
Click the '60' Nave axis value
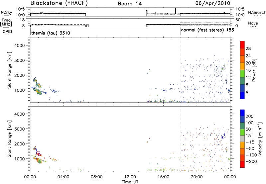click(238, 20)
